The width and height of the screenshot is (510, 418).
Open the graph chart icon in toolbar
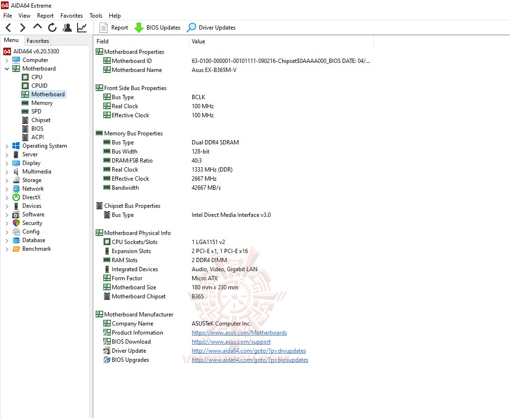tap(81, 27)
